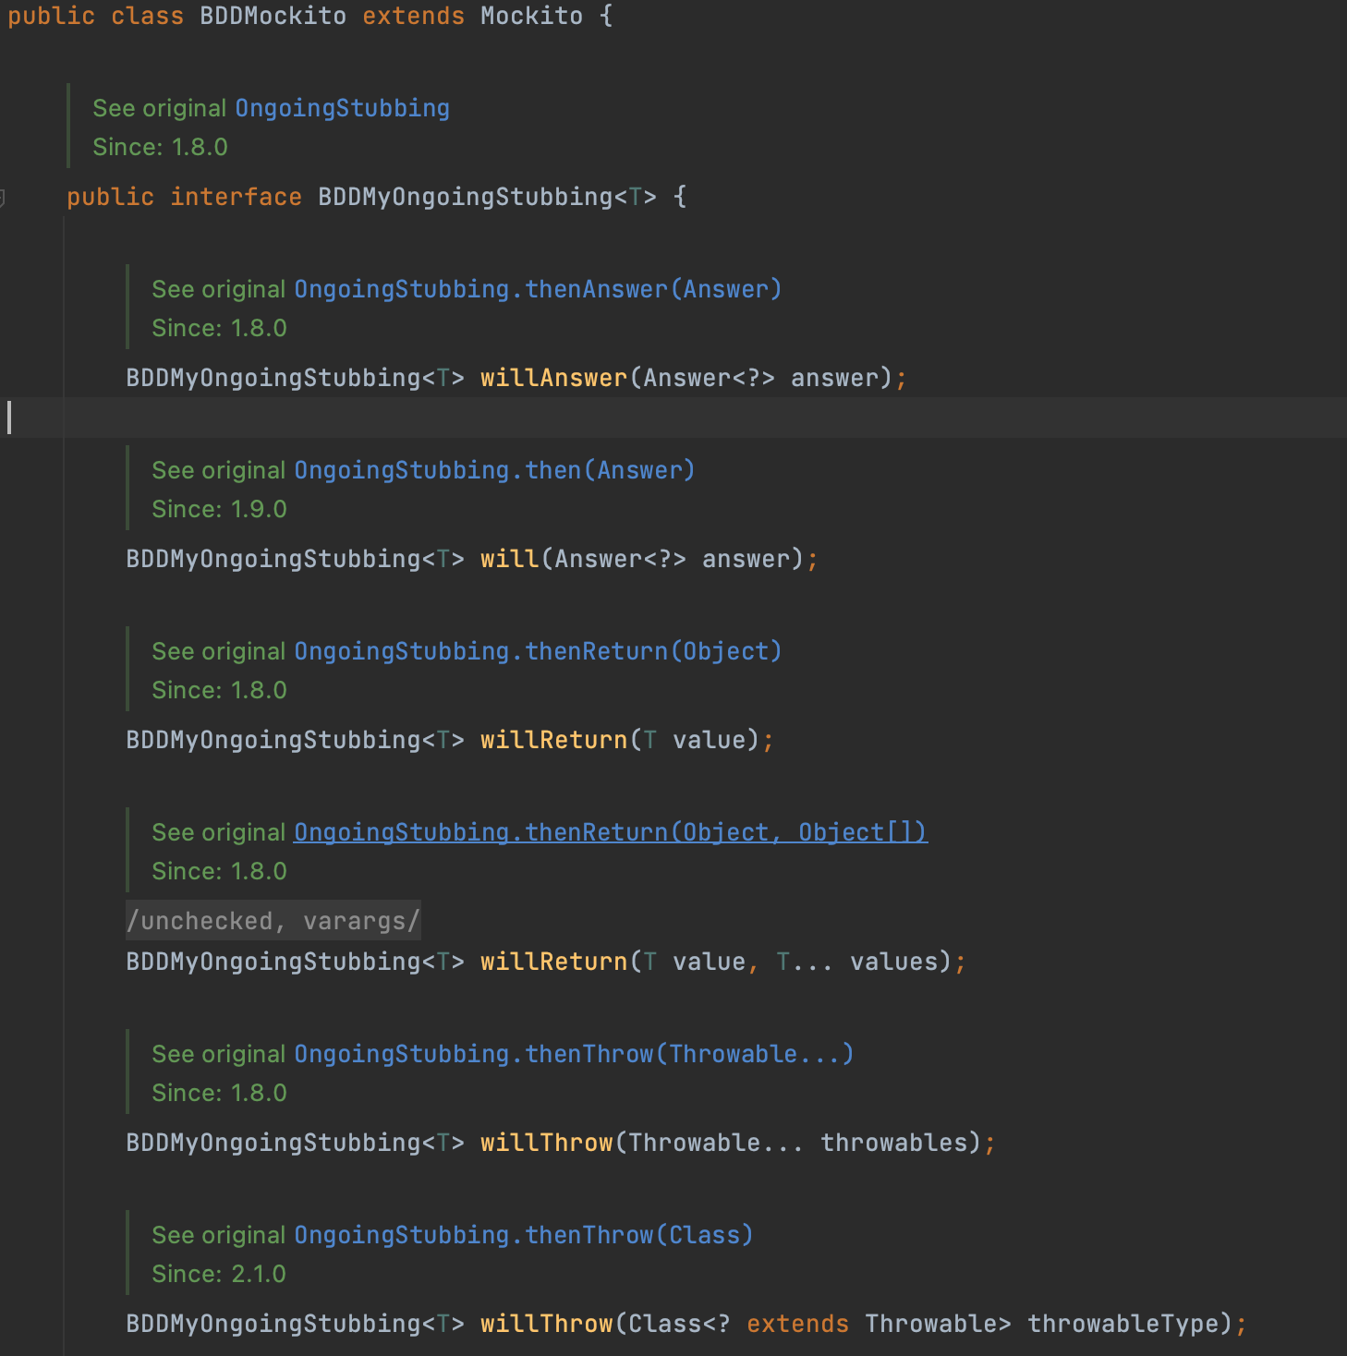Expand the folded /unchecked, varargs/ annotation
The height and width of the screenshot is (1356, 1347).
(273, 921)
